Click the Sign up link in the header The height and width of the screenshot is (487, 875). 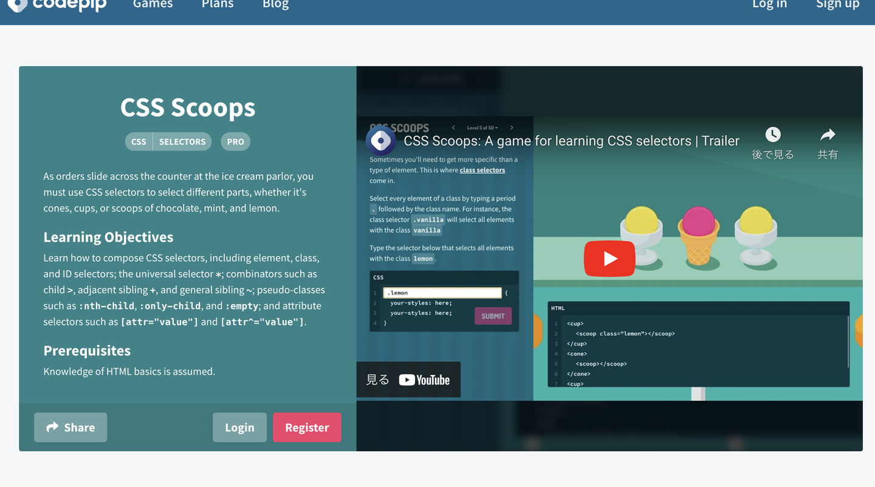(838, 4)
